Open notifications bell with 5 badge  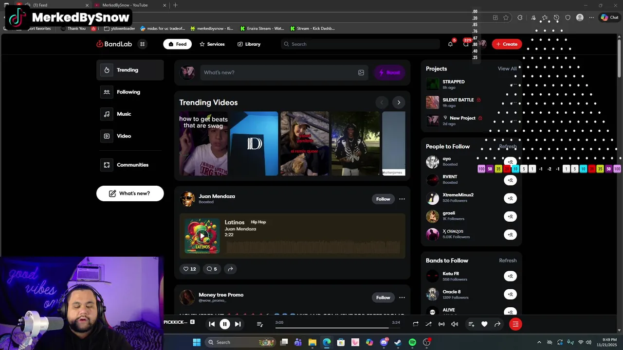(450, 44)
